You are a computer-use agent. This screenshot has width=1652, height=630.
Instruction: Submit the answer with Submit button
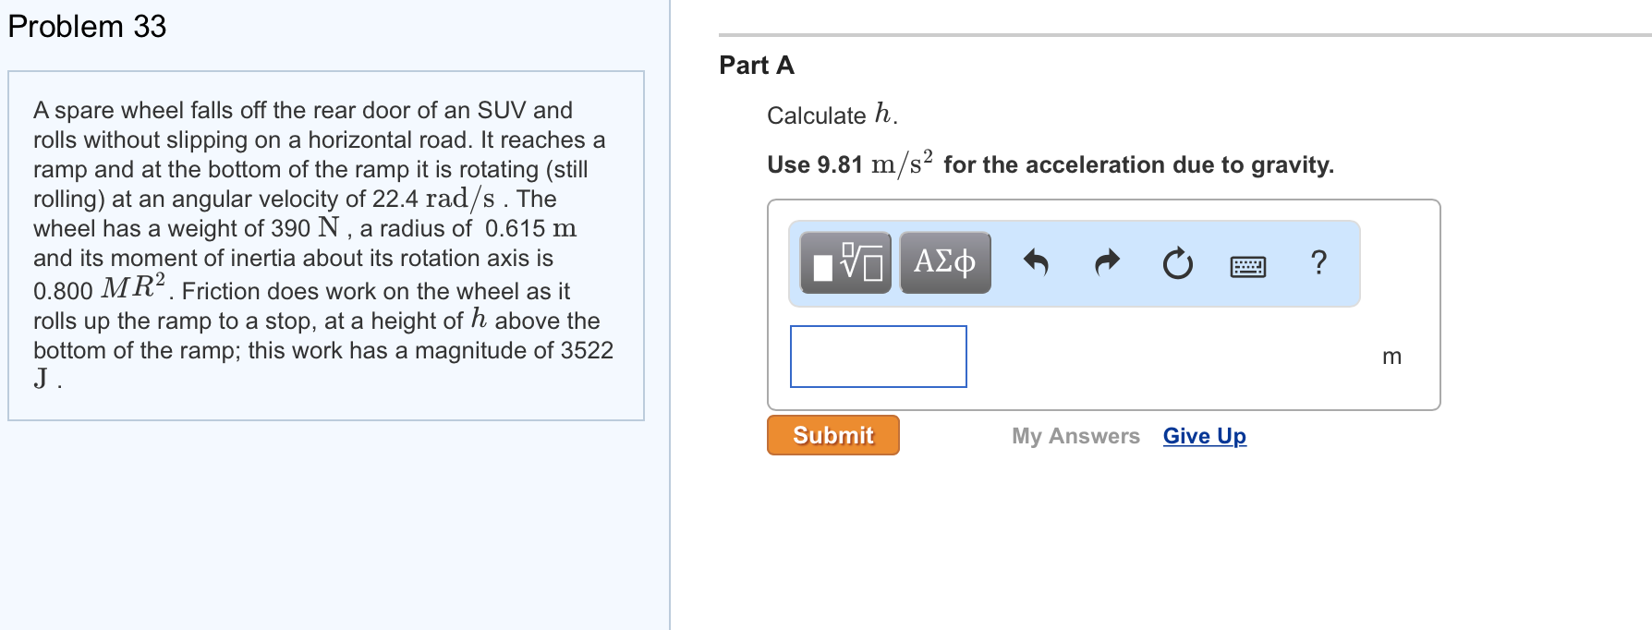[833, 435]
